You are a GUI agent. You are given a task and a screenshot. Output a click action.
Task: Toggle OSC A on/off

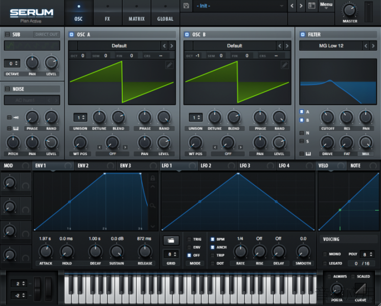coord(72,34)
